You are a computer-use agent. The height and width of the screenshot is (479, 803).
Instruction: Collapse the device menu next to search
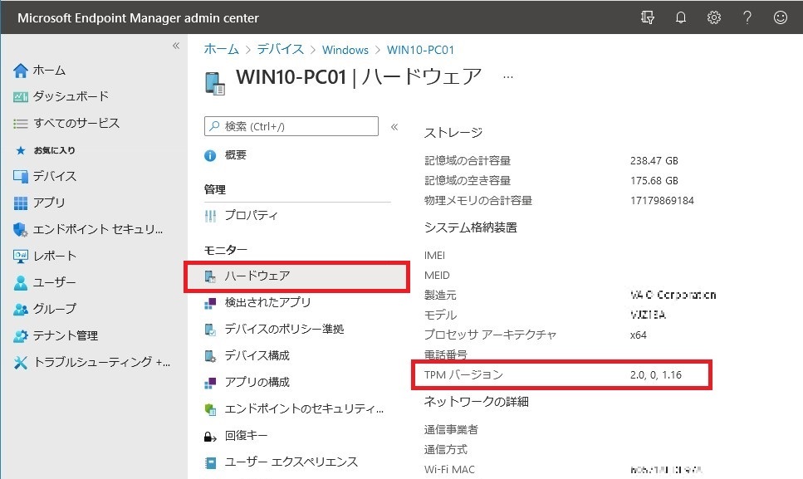[394, 126]
